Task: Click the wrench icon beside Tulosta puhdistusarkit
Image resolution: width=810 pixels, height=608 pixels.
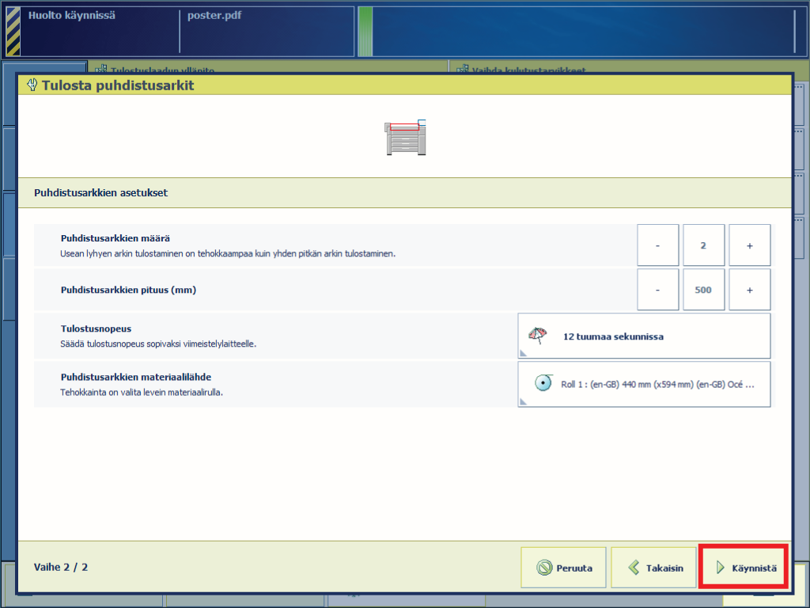Action: pyautogui.click(x=32, y=85)
